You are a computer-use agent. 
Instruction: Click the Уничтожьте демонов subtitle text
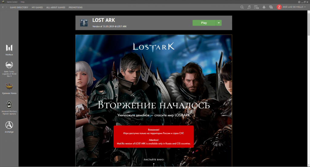tap(153, 115)
